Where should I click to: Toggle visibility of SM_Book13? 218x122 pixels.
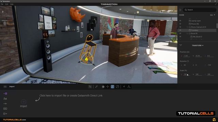(180, 37)
